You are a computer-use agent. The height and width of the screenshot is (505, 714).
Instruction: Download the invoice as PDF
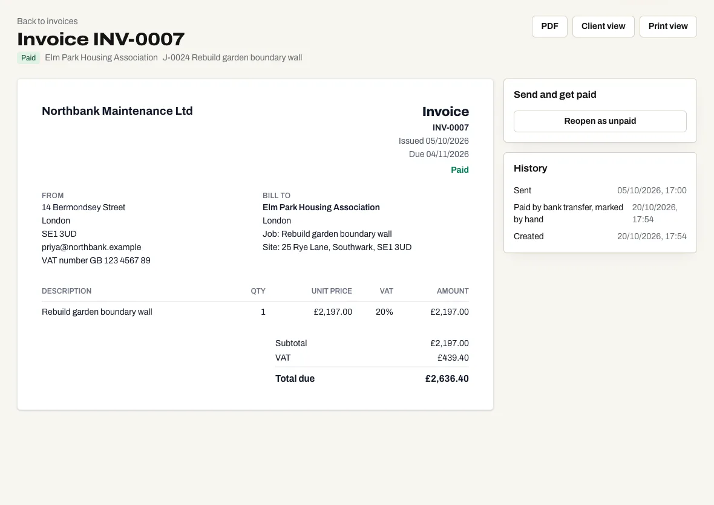(549, 27)
